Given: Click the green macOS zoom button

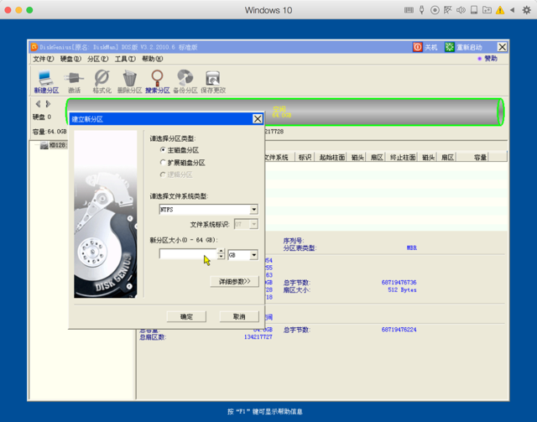Looking at the screenshot, I should (30, 10).
